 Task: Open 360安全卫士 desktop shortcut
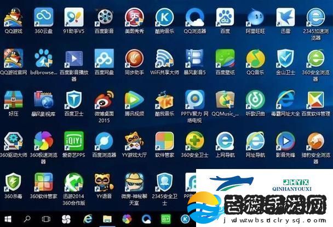(x=195, y=141)
